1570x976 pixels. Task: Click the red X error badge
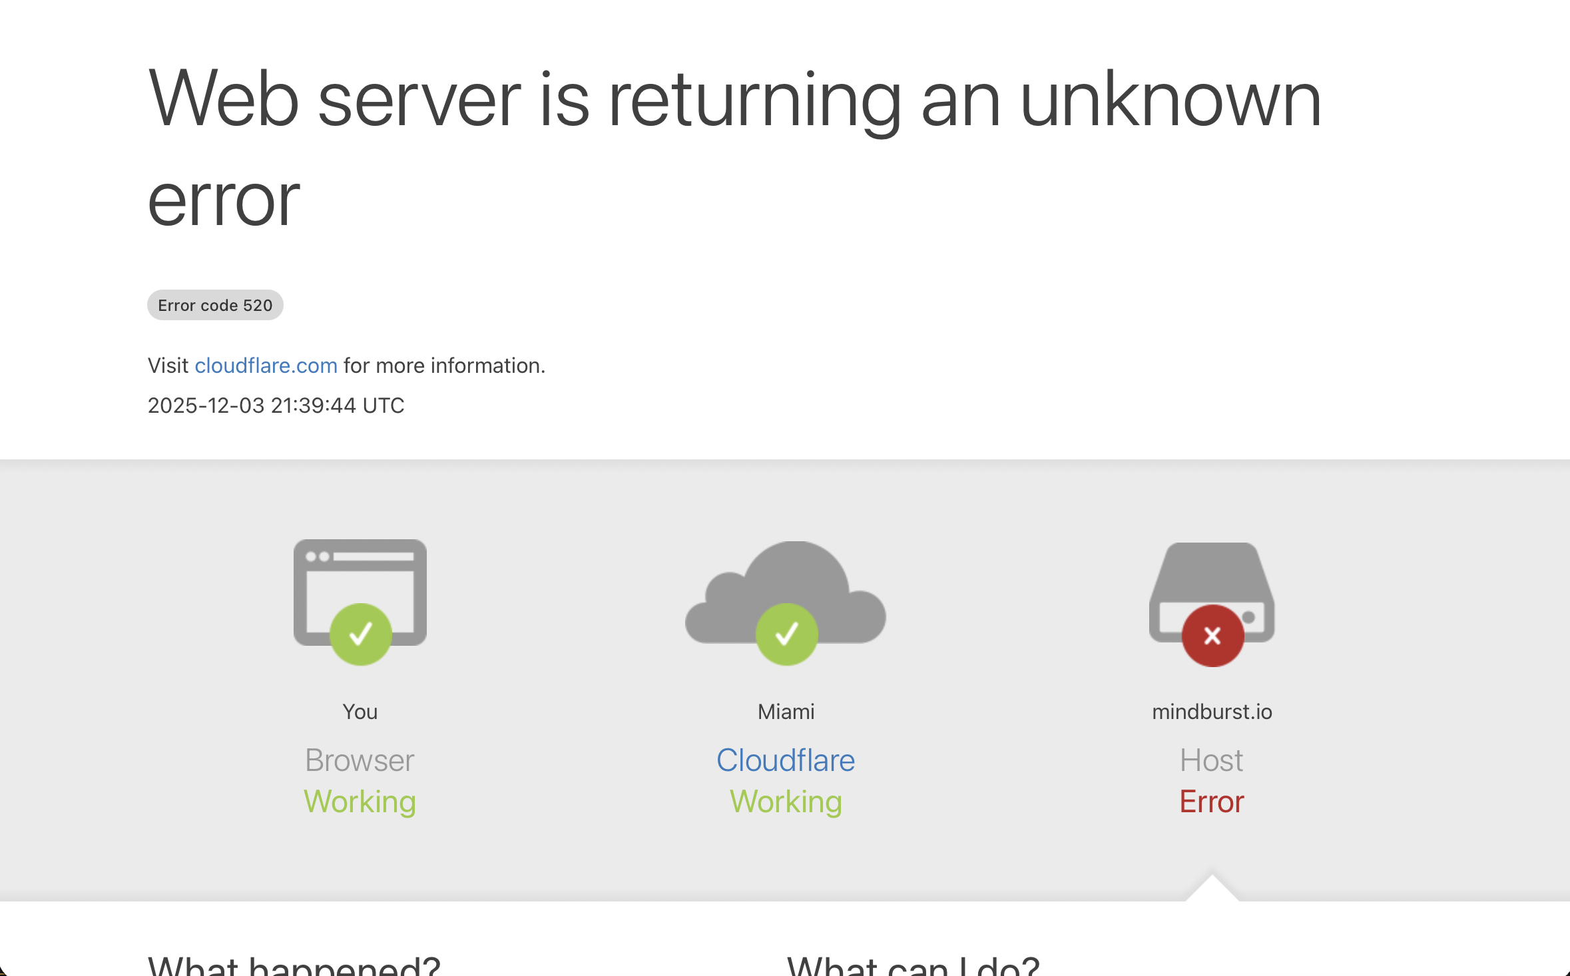[1212, 636]
